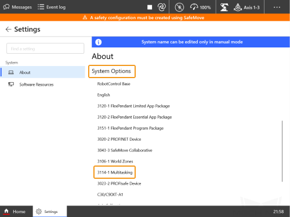Click the operating mode swirl icon
The image size is (290, 217).
coord(162,7)
